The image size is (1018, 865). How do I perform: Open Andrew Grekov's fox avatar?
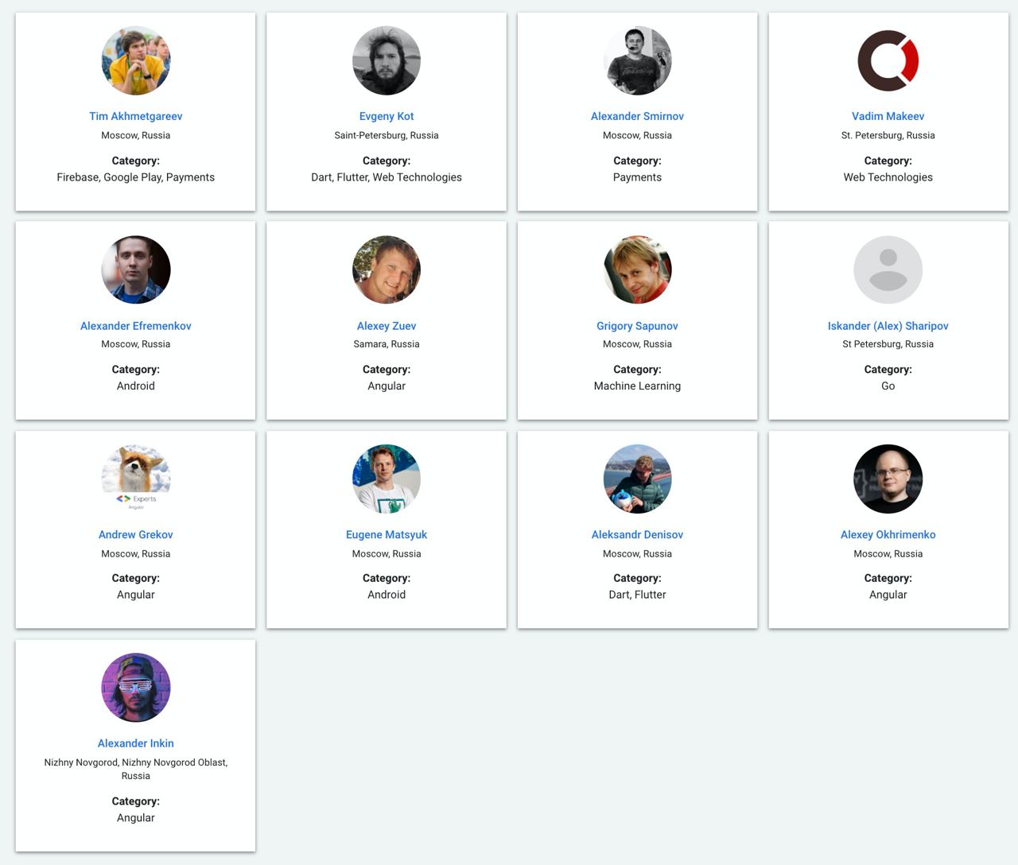(x=136, y=479)
